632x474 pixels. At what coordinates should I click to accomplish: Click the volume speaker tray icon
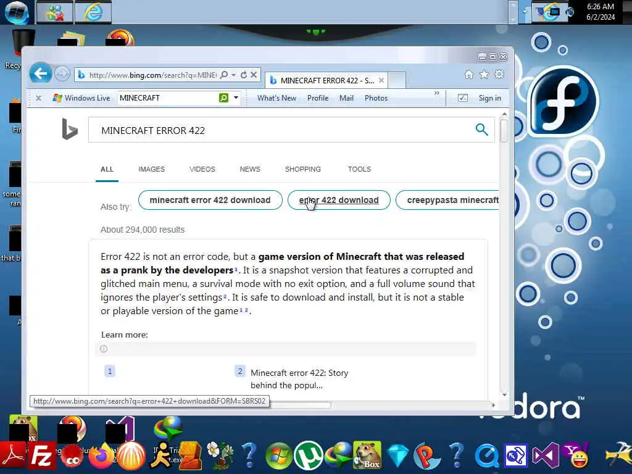point(570,12)
